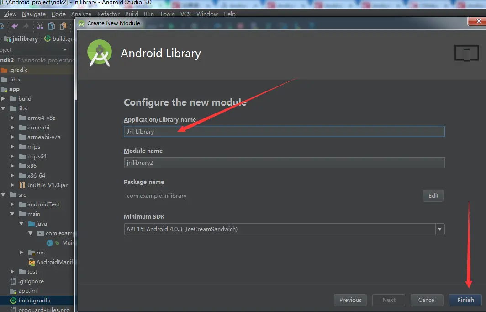The image size is (486, 312).
Task: Open the Refactor menu
Action: (109, 14)
